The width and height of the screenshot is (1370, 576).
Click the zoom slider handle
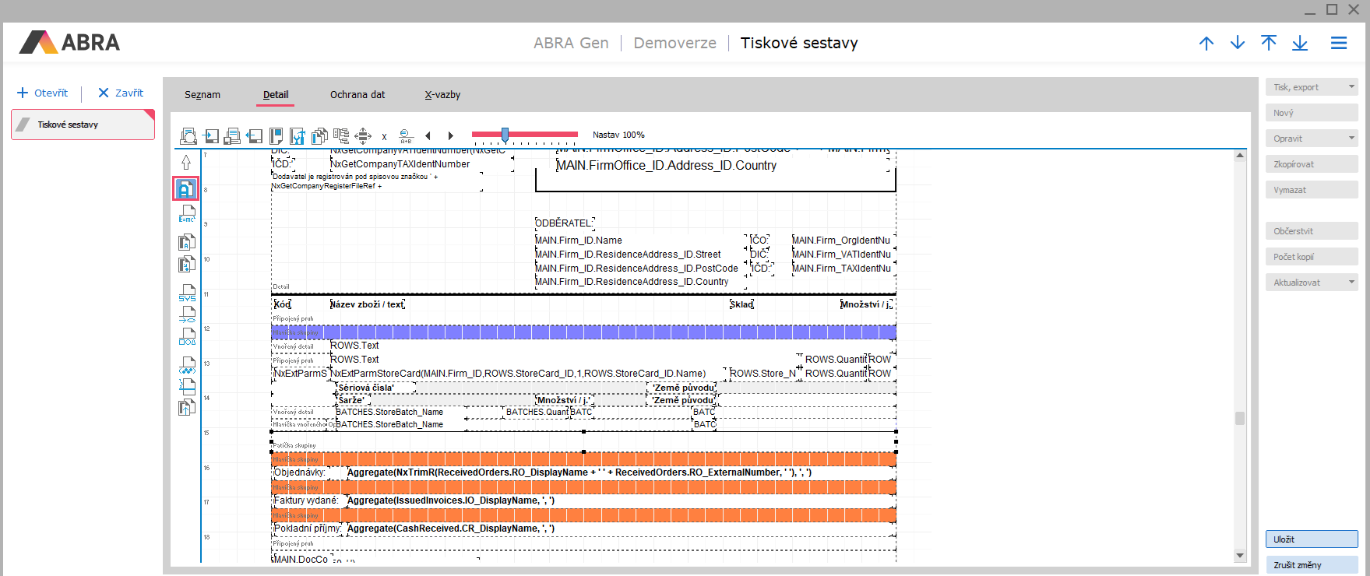(505, 135)
